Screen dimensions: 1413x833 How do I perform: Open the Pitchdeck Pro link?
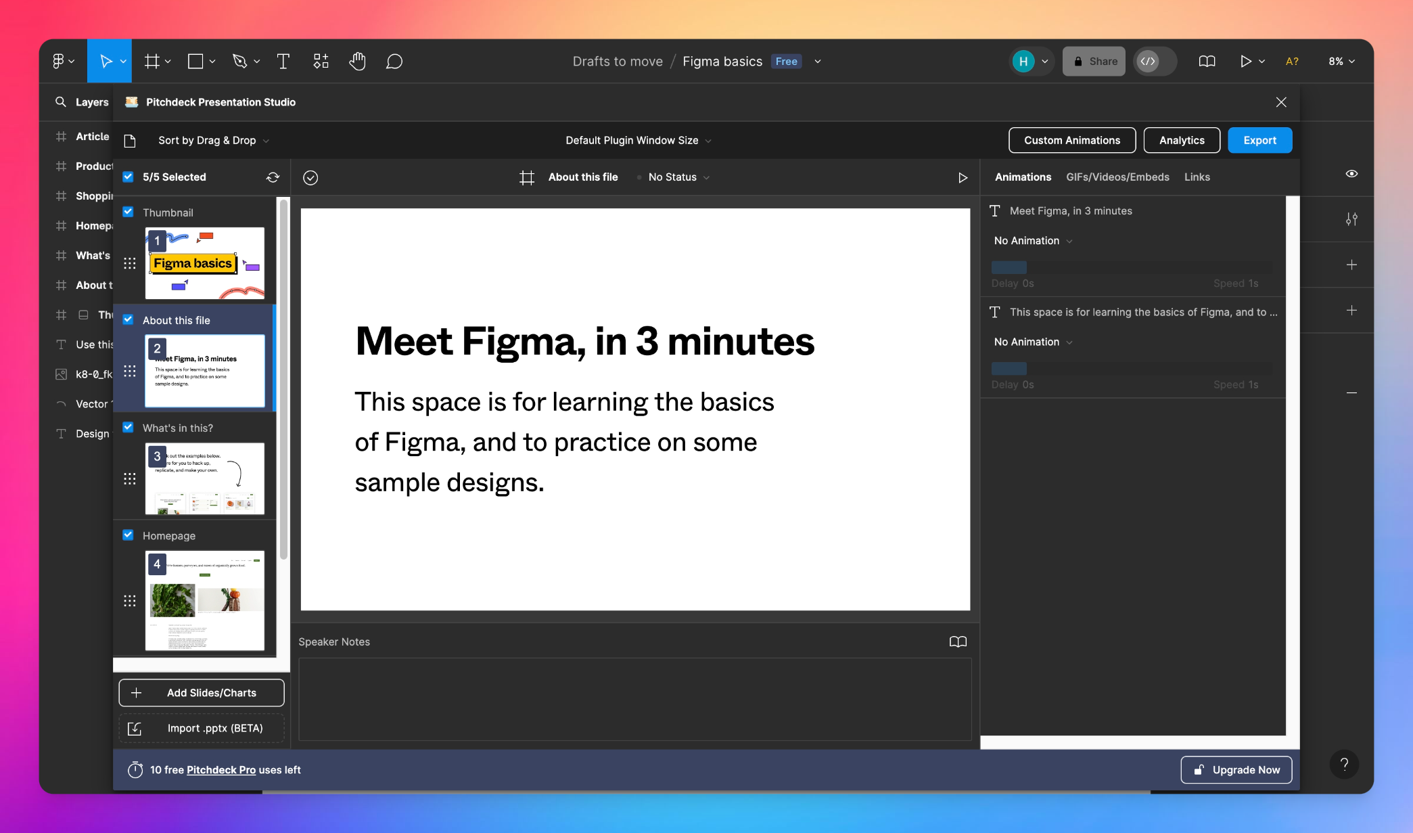[221, 770]
